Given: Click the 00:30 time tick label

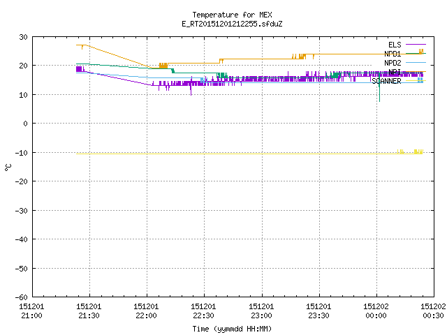Looking at the screenshot, I should coord(433,315).
